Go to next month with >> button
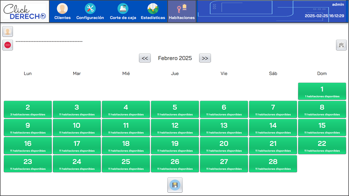This screenshot has width=349, height=196. (205, 58)
